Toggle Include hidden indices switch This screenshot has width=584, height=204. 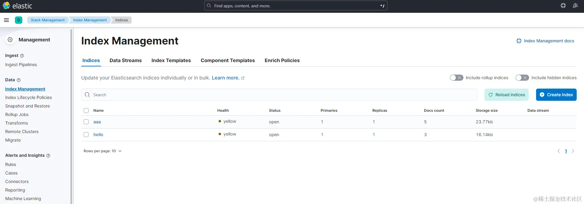[x=522, y=78]
